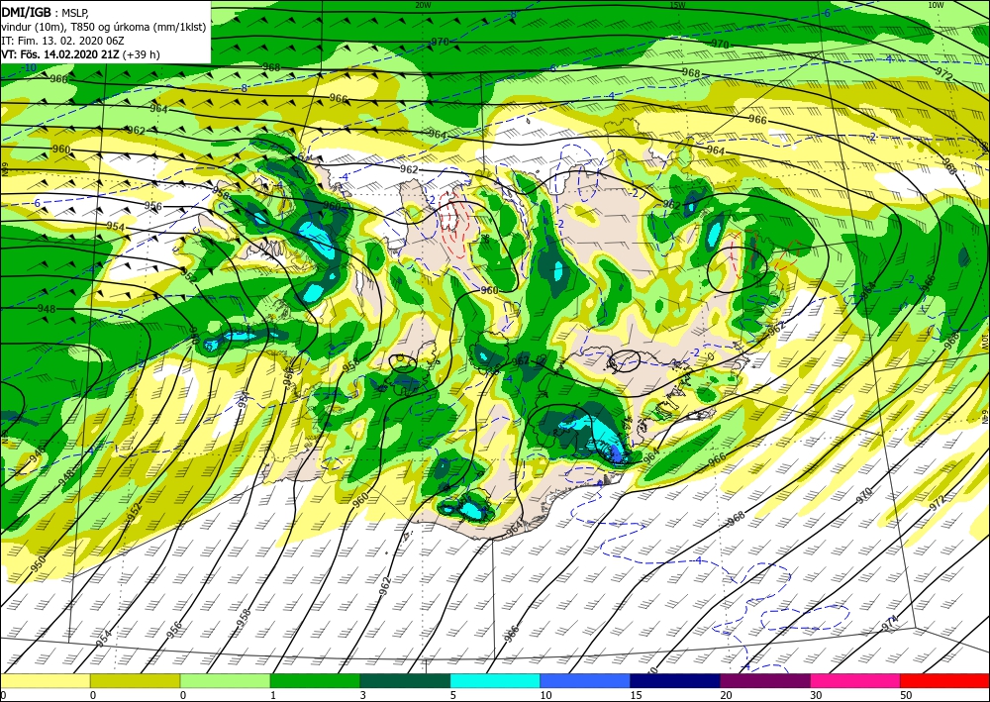Select 'VT: Fös. 14.02.2020 21Z (+39 h)' line
The width and height of the screenshot is (990, 702).
tap(80, 54)
